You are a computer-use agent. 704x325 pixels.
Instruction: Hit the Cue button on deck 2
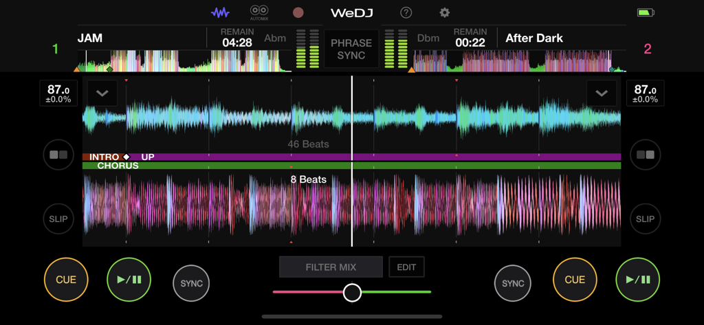coord(575,280)
